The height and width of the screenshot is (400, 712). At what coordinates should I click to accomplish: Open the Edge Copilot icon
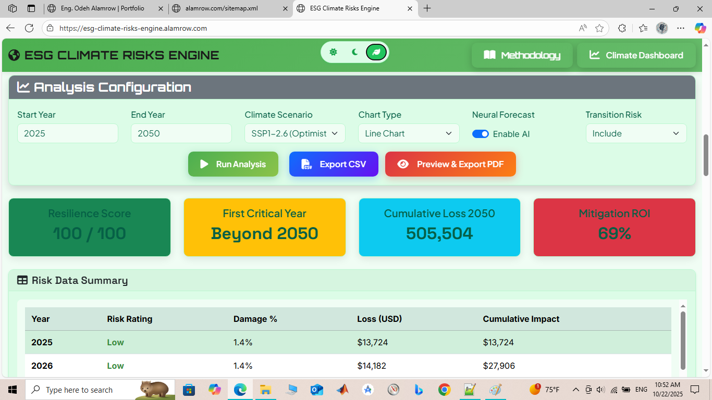point(700,28)
